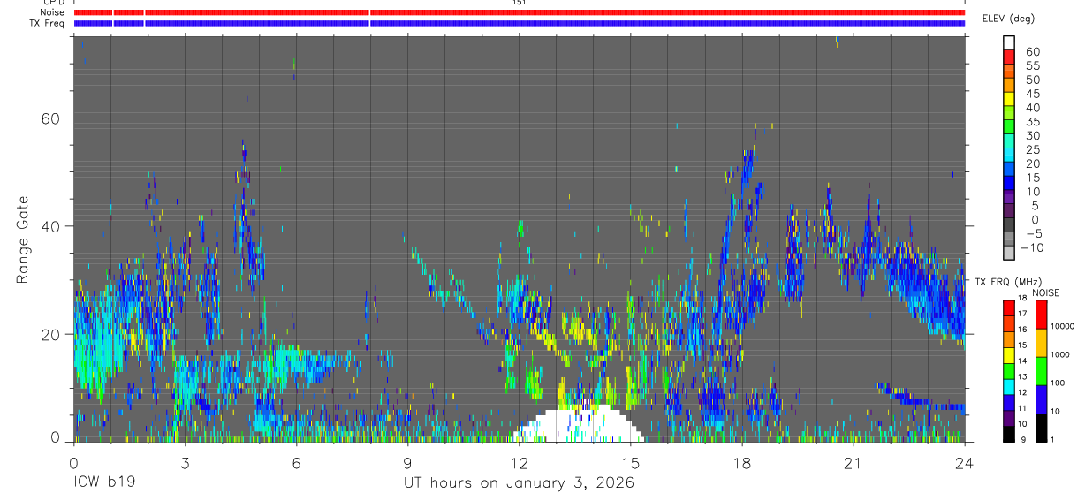Viewport: 1085px width, 501px height.
Task: Pick yellow TX FRQ swatch between 15 and 14
Action: (1009, 354)
